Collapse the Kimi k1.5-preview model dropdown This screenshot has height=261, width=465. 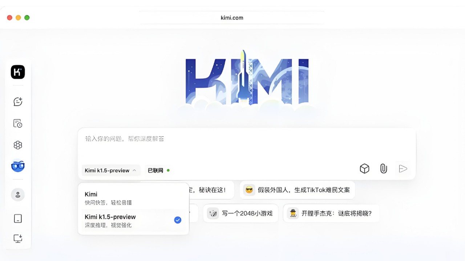coord(111,170)
